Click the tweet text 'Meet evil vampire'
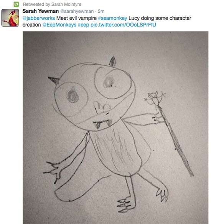The height and width of the screenshot is (224, 211). click(x=76, y=18)
